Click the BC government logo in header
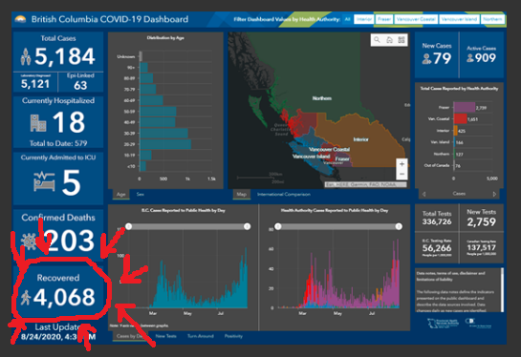521x357 pixels. tap(21, 20)
